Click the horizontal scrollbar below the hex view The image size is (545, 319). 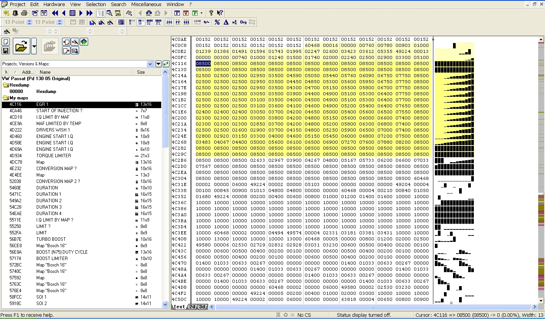pos(373,307)
